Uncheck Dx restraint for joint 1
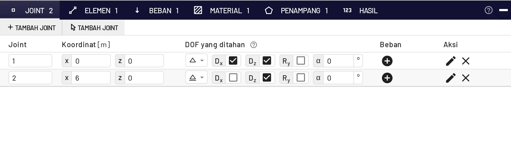The height and width of the screenshot is (159, 511). (233, 61)
